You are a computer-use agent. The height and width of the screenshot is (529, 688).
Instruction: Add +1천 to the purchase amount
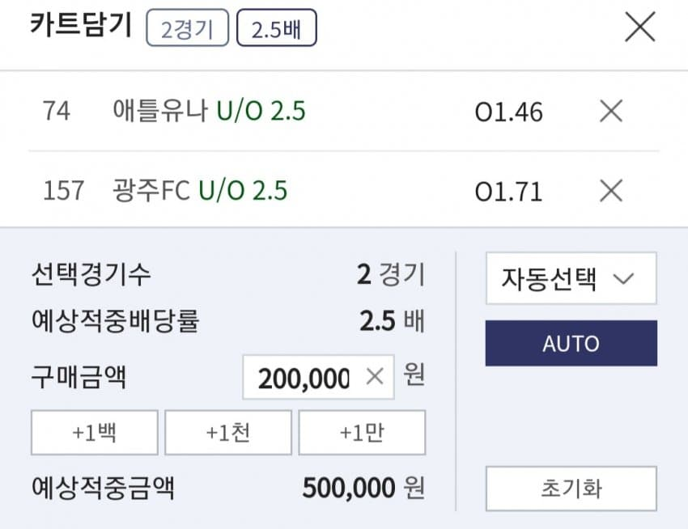(228, 433)
